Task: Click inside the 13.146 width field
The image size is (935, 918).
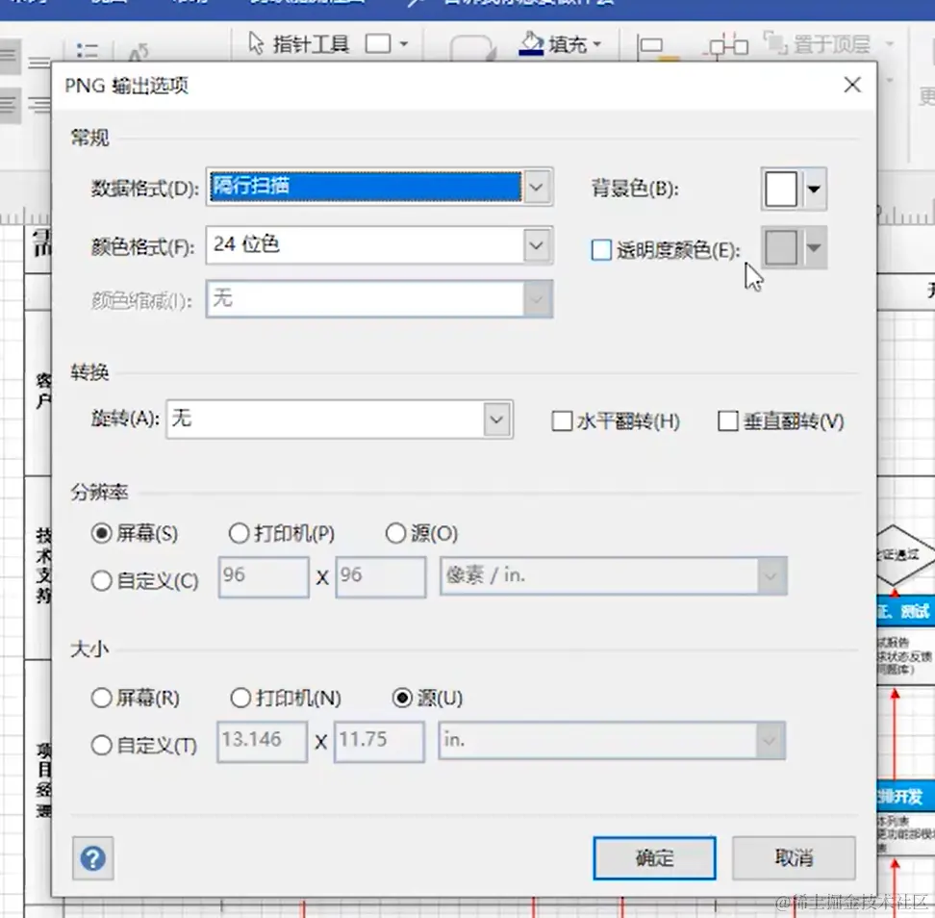Action: pyautogui.click(x=261, y=741)
